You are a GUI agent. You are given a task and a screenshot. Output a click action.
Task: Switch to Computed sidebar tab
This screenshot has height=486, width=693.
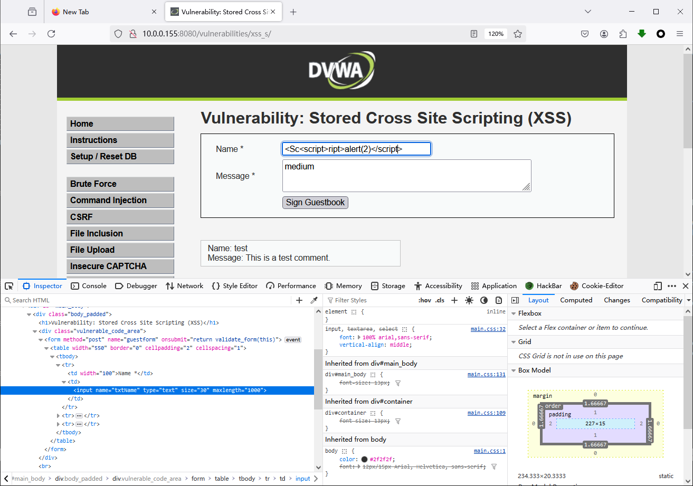576,300
